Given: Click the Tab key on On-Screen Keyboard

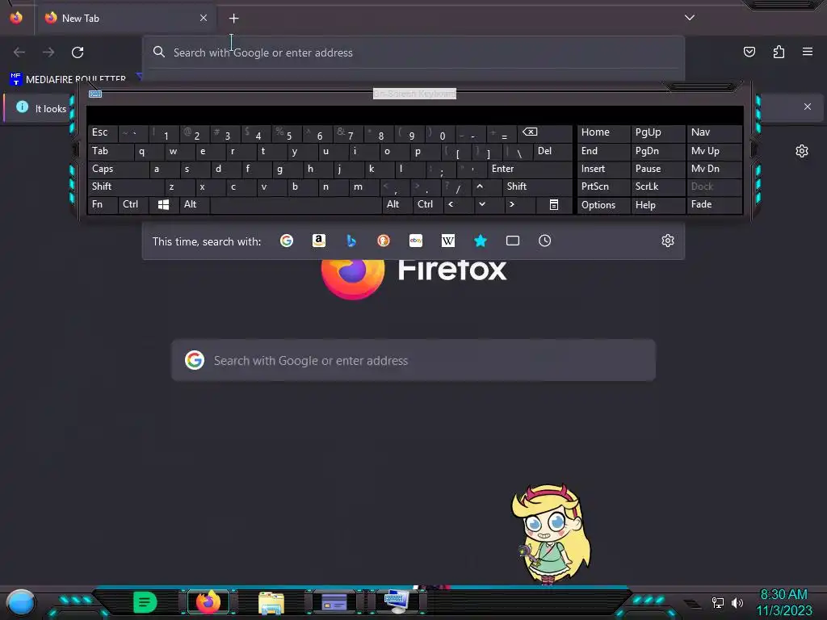Looking at the screenshot, I should click(110, 151).
